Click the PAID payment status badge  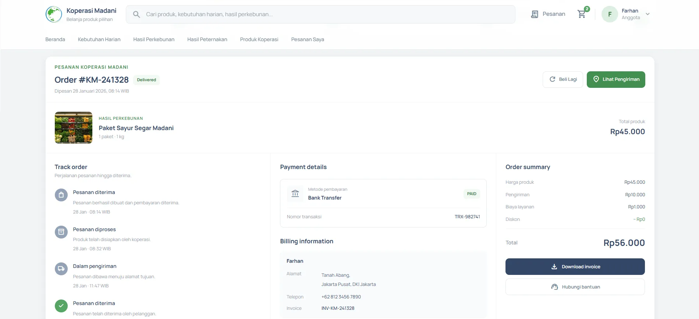pyautogui.click(x=472, y=194)
